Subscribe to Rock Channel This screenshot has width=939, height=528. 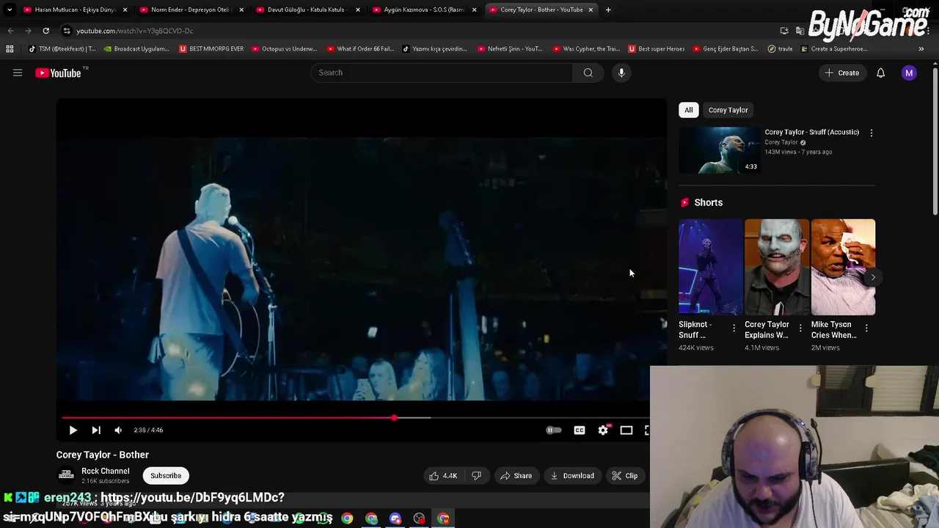coord(166,476)
